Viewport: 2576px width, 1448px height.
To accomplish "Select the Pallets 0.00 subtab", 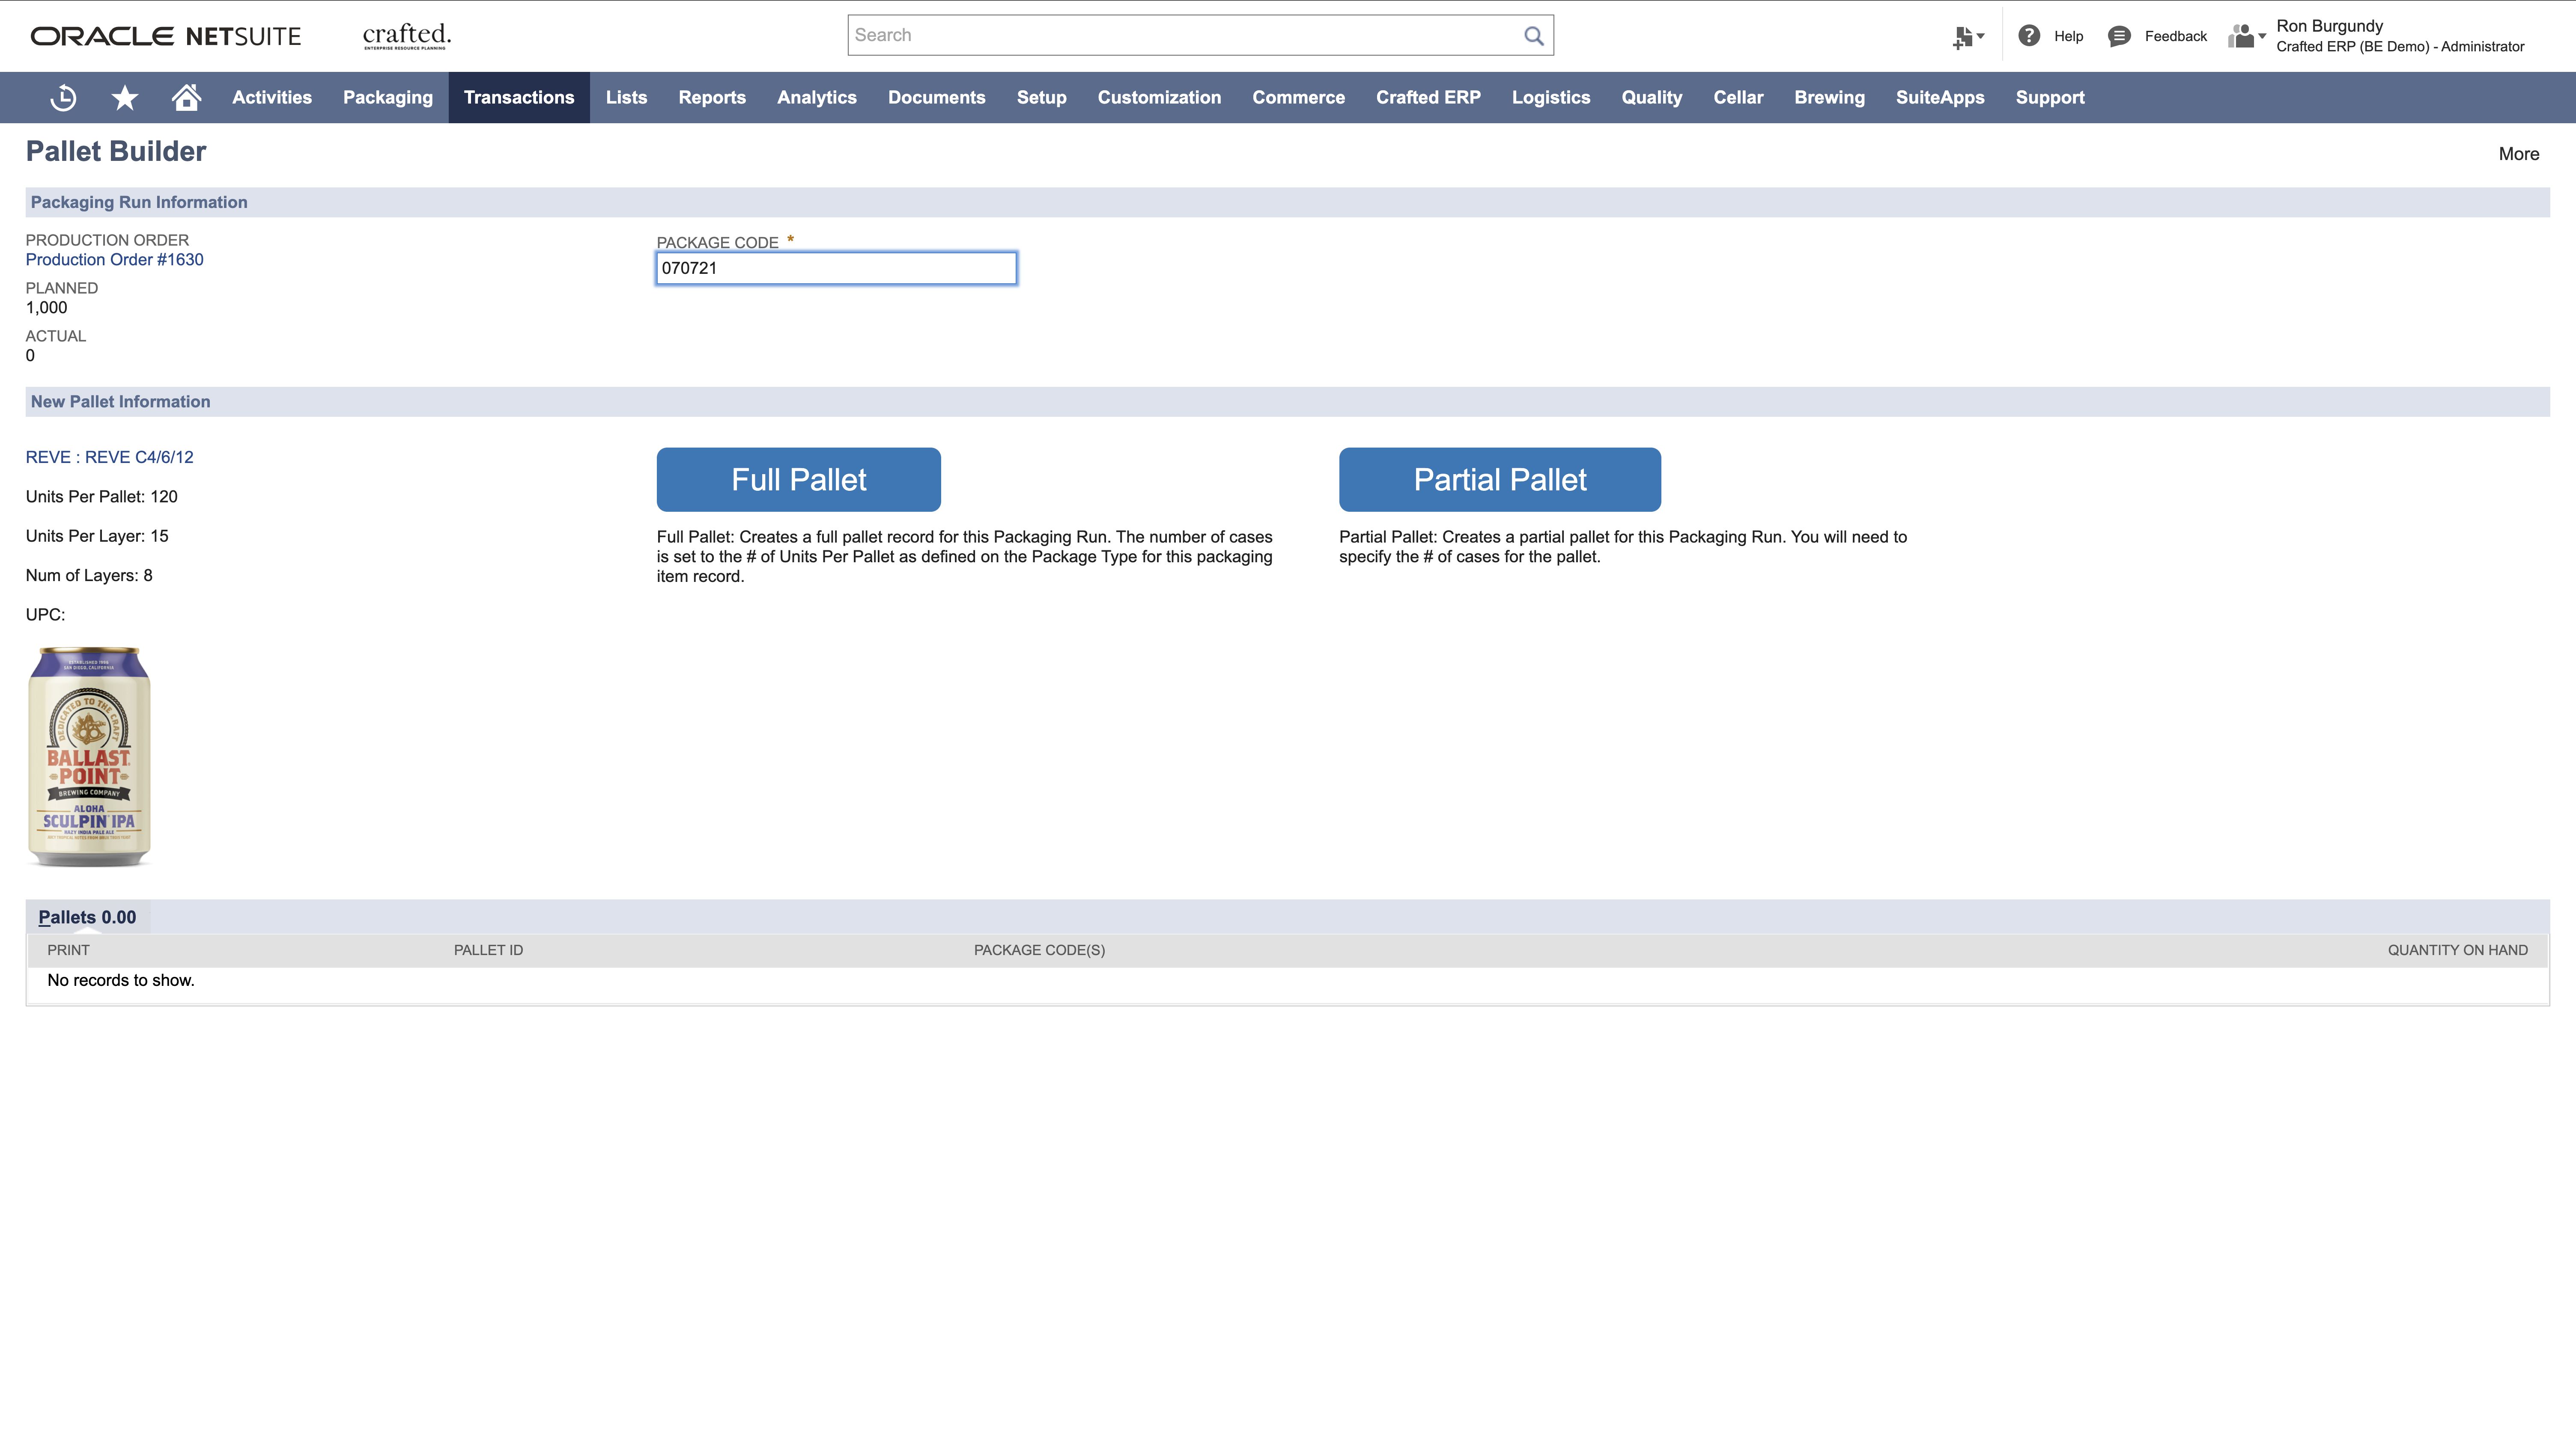I will point(87,917).
